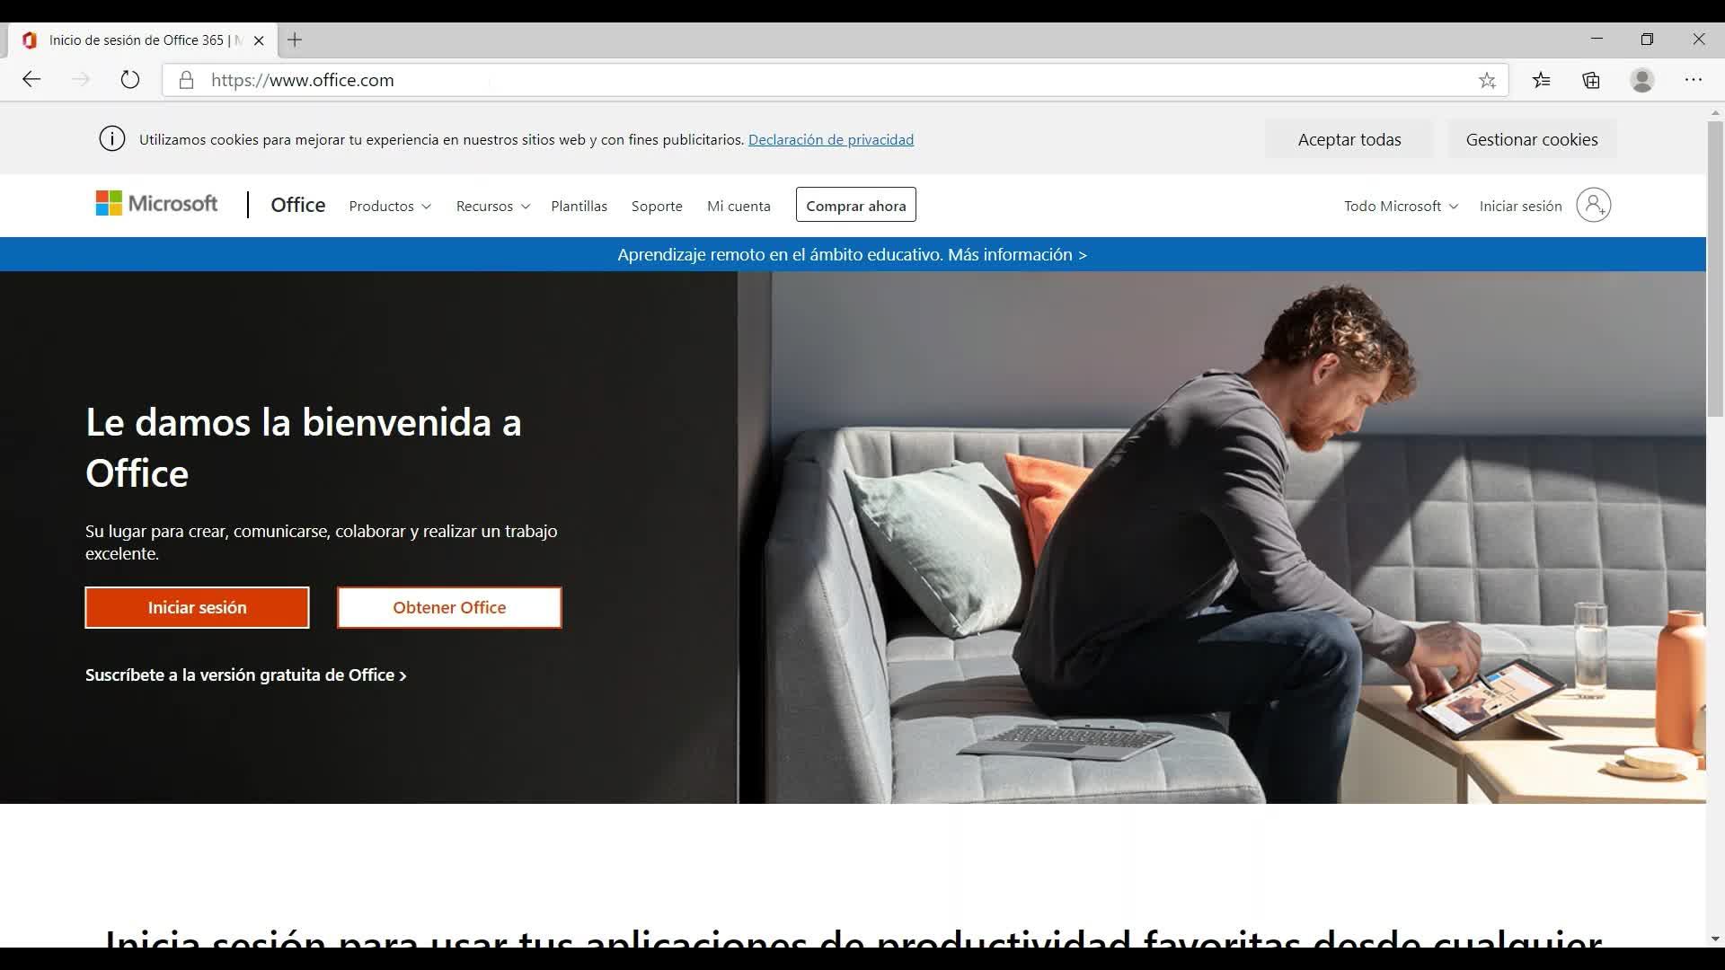View site lock security info
The width and height of the screenshot is (1725, 970).
point(186,80)
